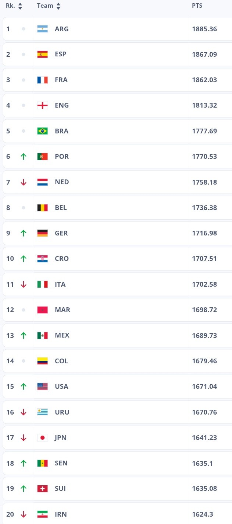Click the red down arrow beside URU
The image size is (232, 524).
(24, 412)
